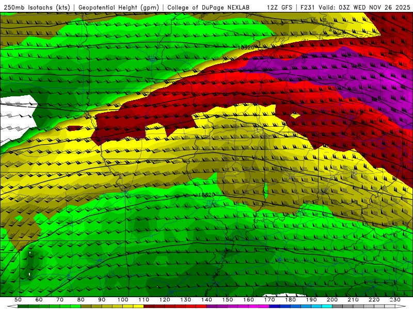Click the 'F231' forecast hour label
Viewport: 413px width, 309px height.
click(x=308, y=8)
